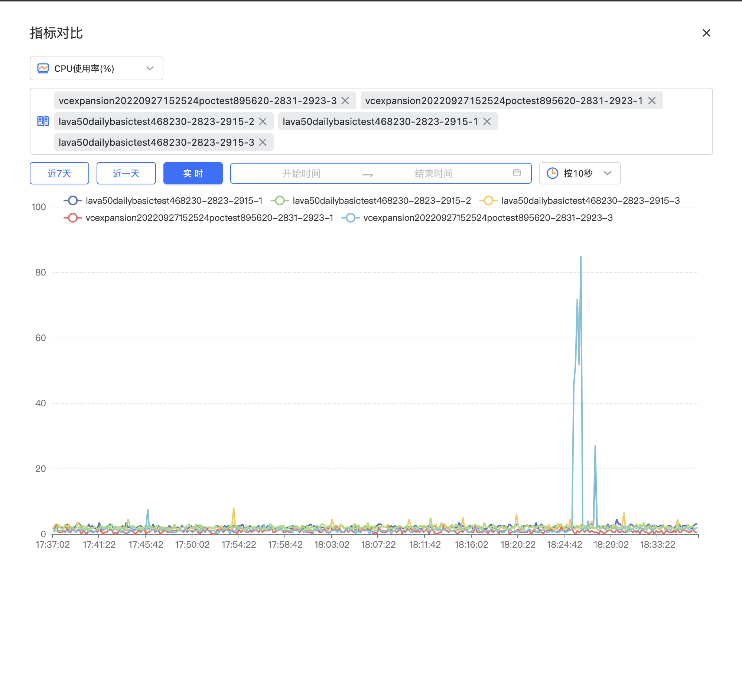Image resolution: width=742 pixels, height=699 pixels.
Task: Click x-axis label 18:33:22
Action: click(658, 545)
